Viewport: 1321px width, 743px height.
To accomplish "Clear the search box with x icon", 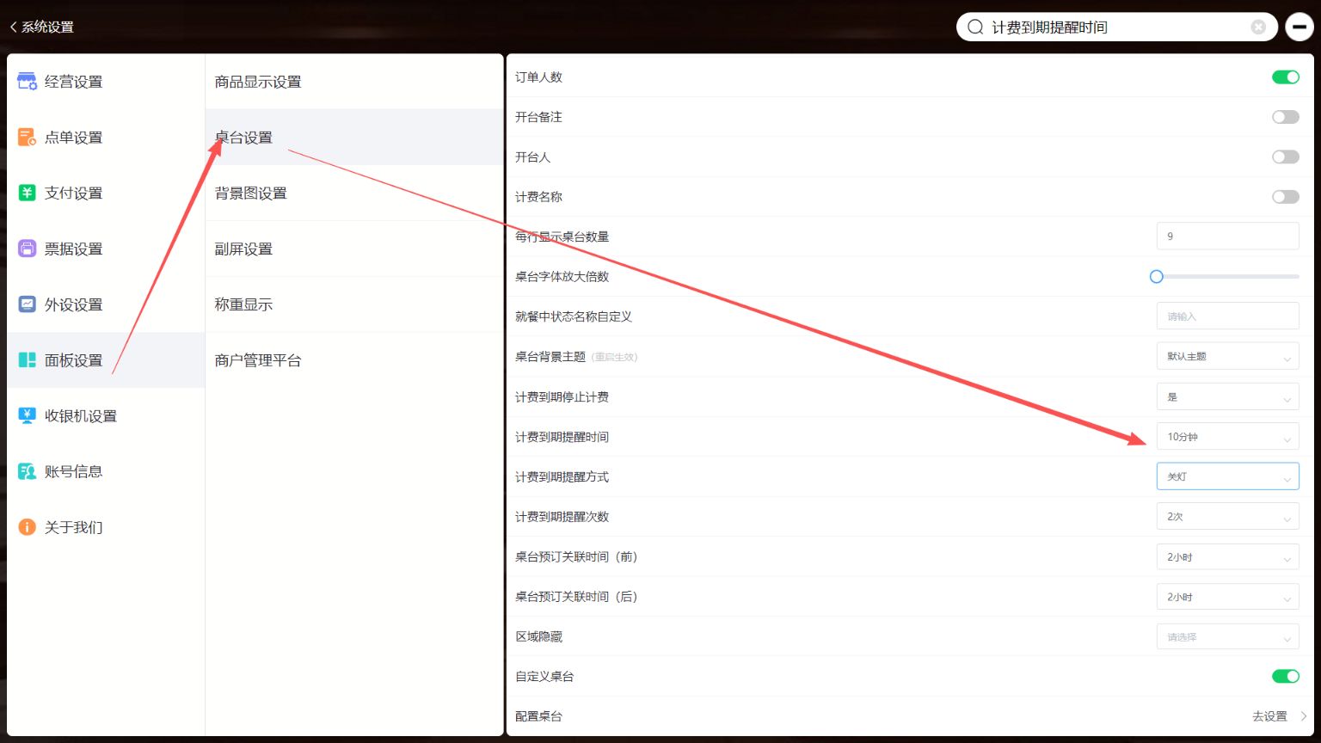I will (x=1258, y=28).
